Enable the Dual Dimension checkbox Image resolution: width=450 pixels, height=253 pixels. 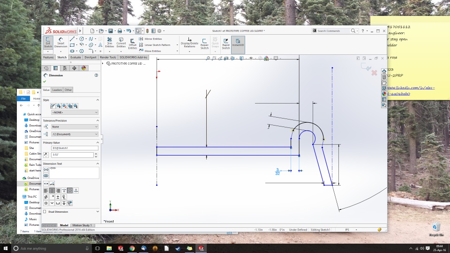coord(45,212)
